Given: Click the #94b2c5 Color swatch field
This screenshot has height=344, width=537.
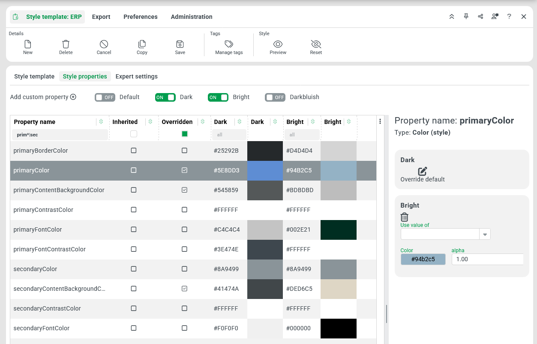Looking at the screenshot, I should coord(423,259).
